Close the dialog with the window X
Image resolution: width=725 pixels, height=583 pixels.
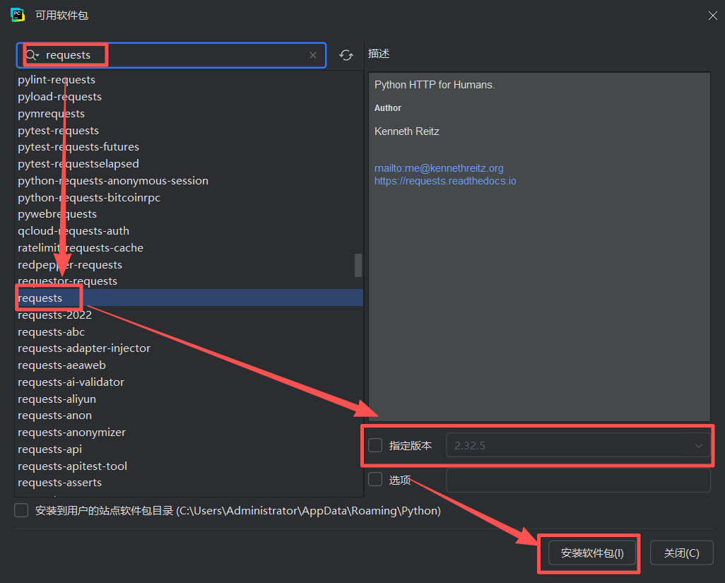(712, 16)
